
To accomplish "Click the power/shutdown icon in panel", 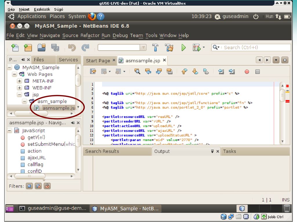I will click(256, 16).
